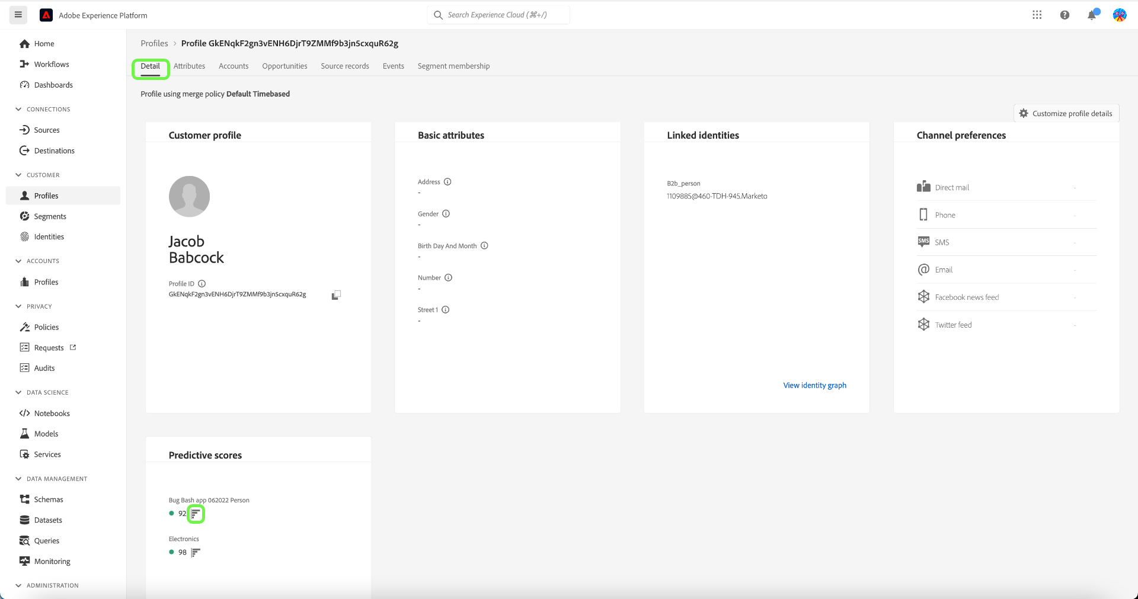
Task: Collapse the Connections section
Action: [x=18, y=110]
